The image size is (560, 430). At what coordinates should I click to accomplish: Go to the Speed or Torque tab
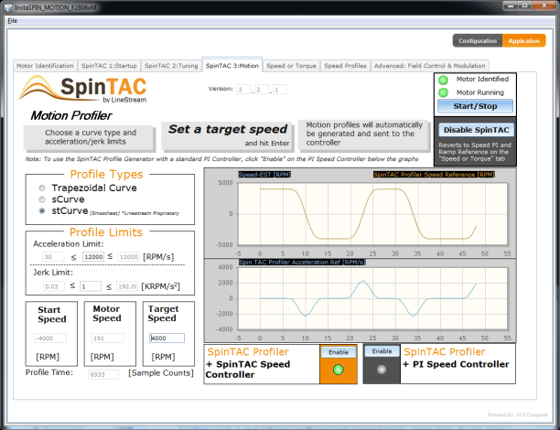tap(292, 66)
